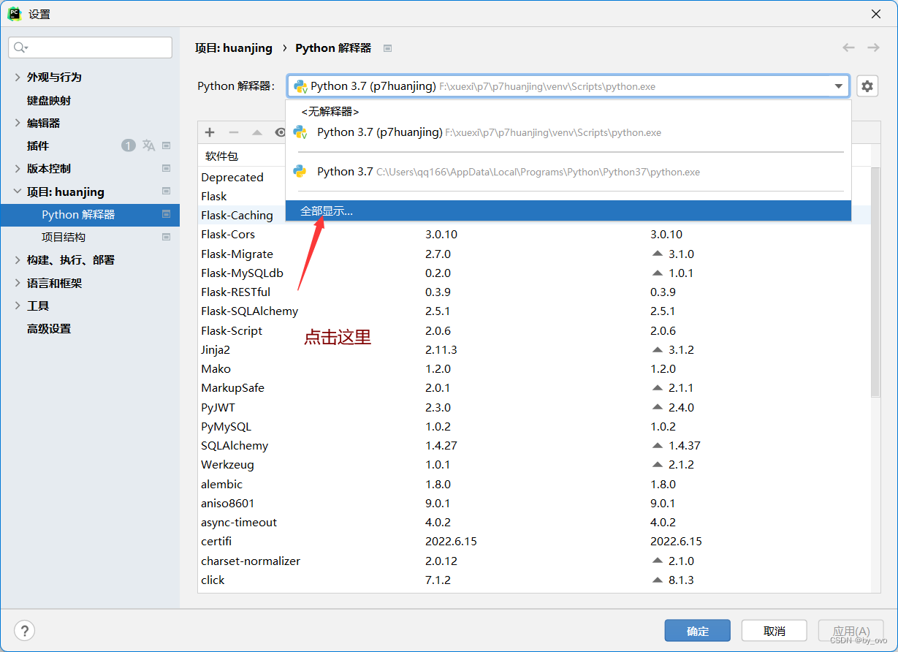Click the 软件包 column header

click(x=221, y=156)
